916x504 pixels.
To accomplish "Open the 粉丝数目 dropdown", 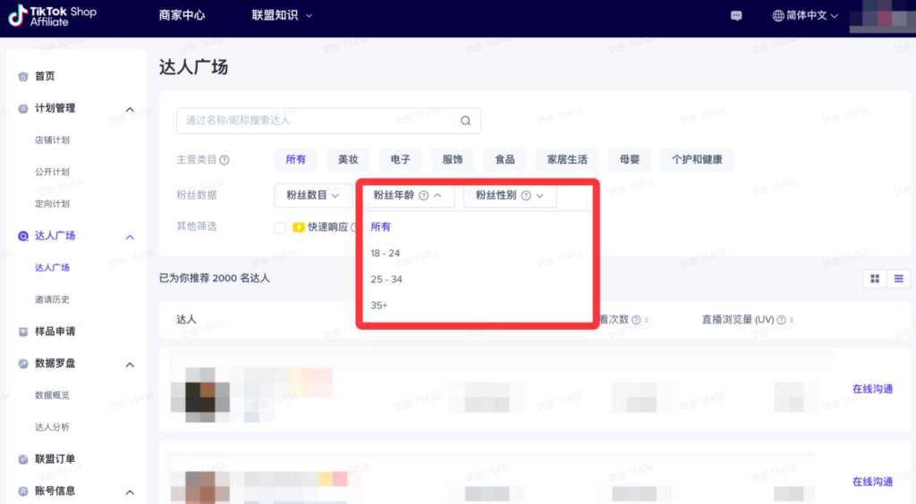I will click(x=312, y=196).
